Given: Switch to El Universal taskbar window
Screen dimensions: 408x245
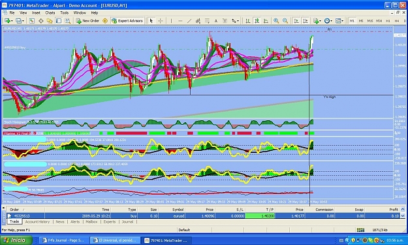Looking at the screenshot, I should tap(115, 240).
